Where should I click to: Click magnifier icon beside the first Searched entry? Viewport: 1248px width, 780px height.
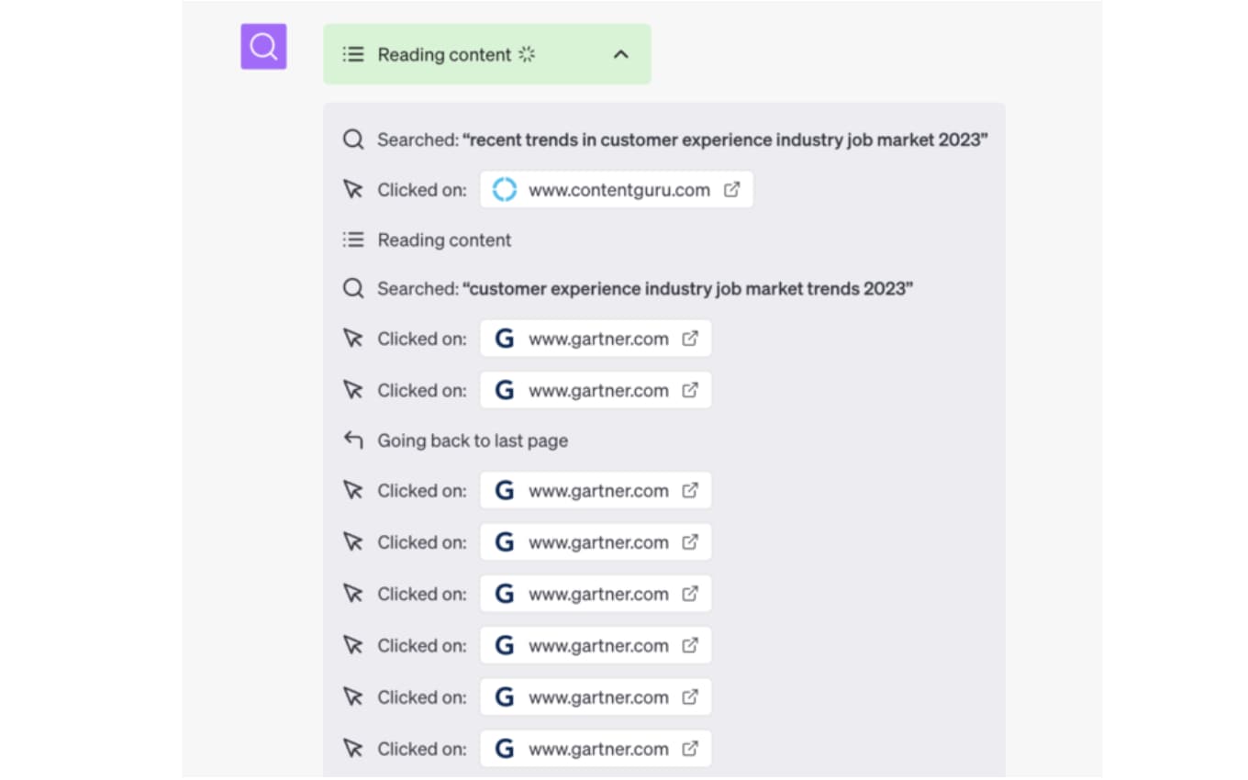(353, 140)
